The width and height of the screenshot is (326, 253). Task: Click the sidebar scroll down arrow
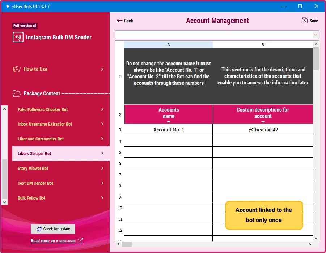[5, 202]
